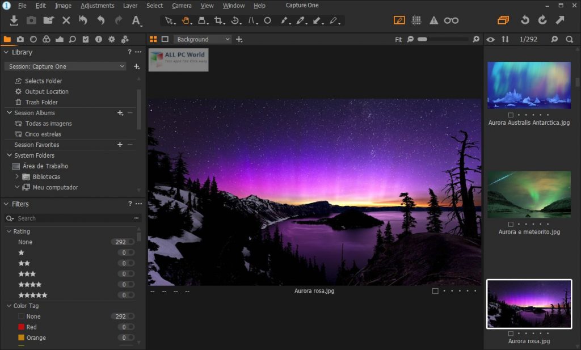Expand the Bibliotecas folder
This screenshot has width=581, height=350.
click(17, 176)
